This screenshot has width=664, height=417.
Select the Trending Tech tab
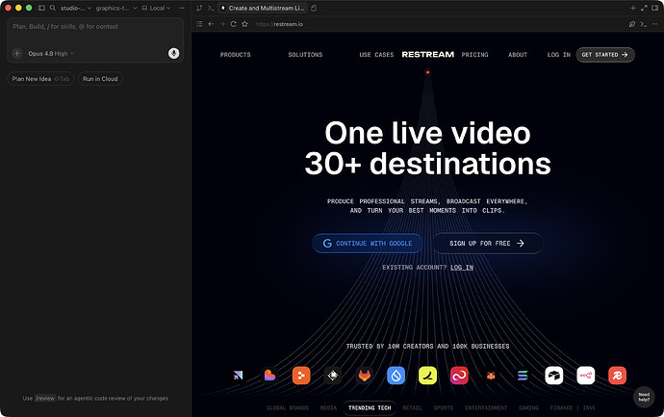pyautogui.click(x=370, y=408)
